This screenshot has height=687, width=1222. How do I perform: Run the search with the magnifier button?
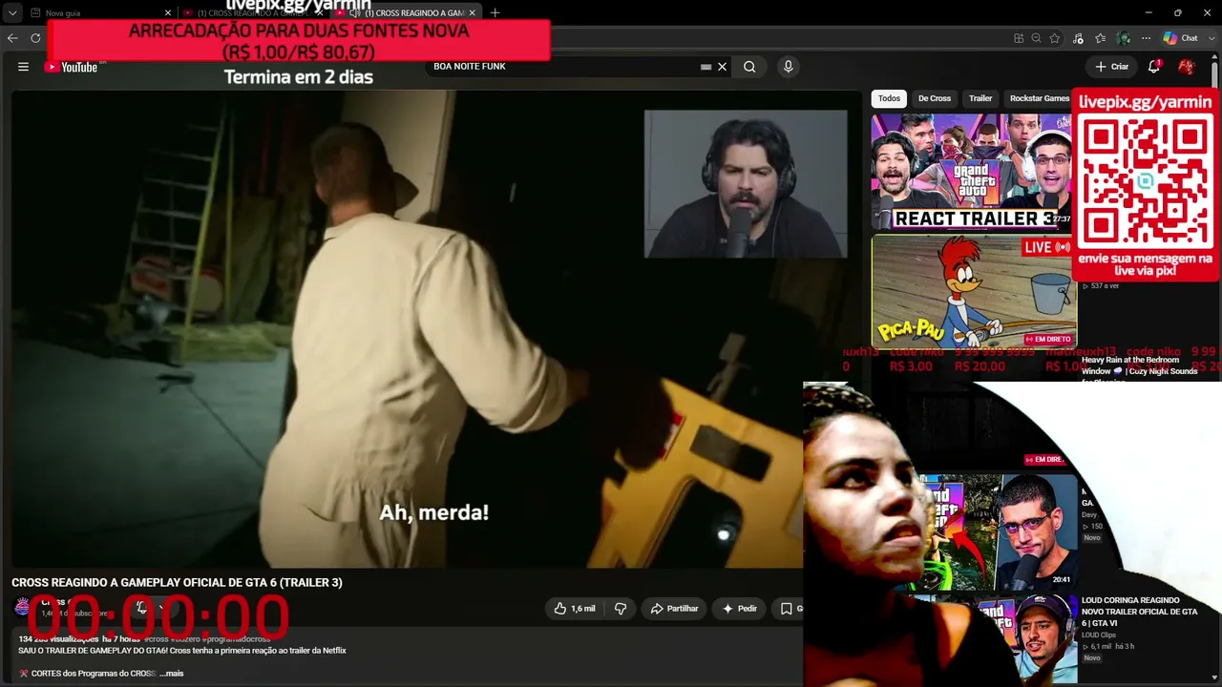pyautogui.click(x=749, y=67)
